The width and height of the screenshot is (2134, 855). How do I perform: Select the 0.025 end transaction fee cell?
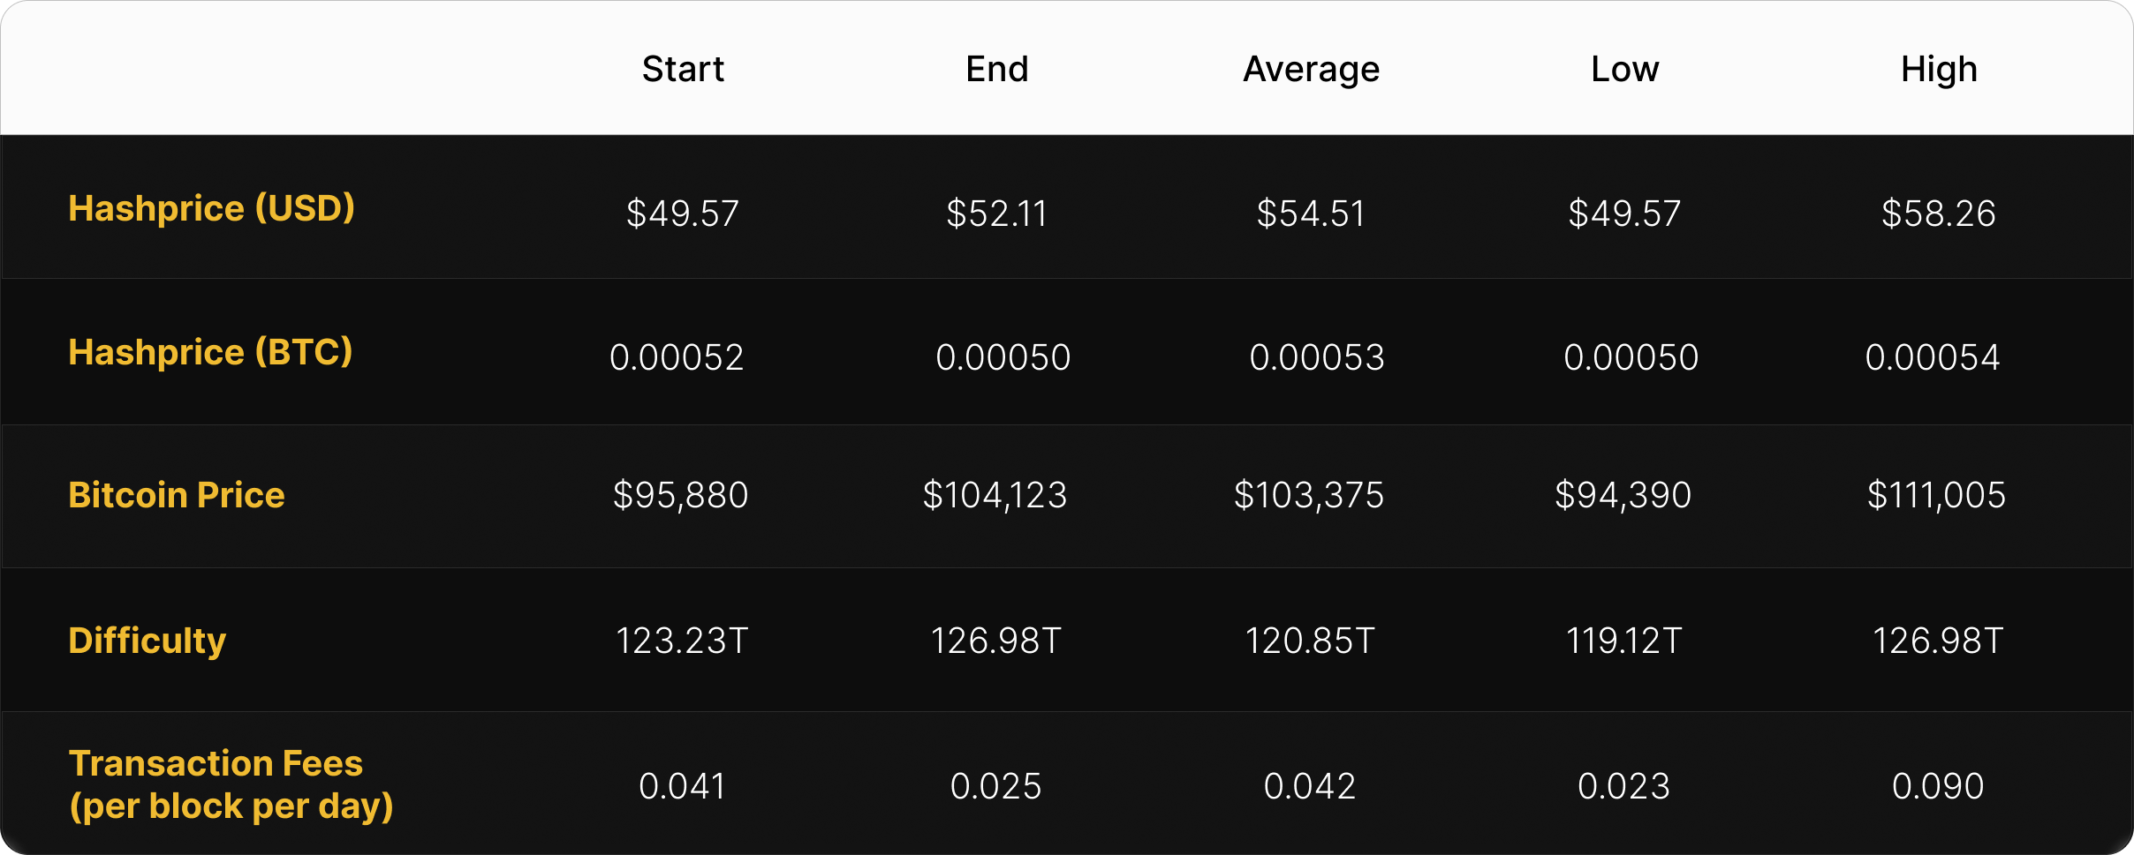point(995,785)
